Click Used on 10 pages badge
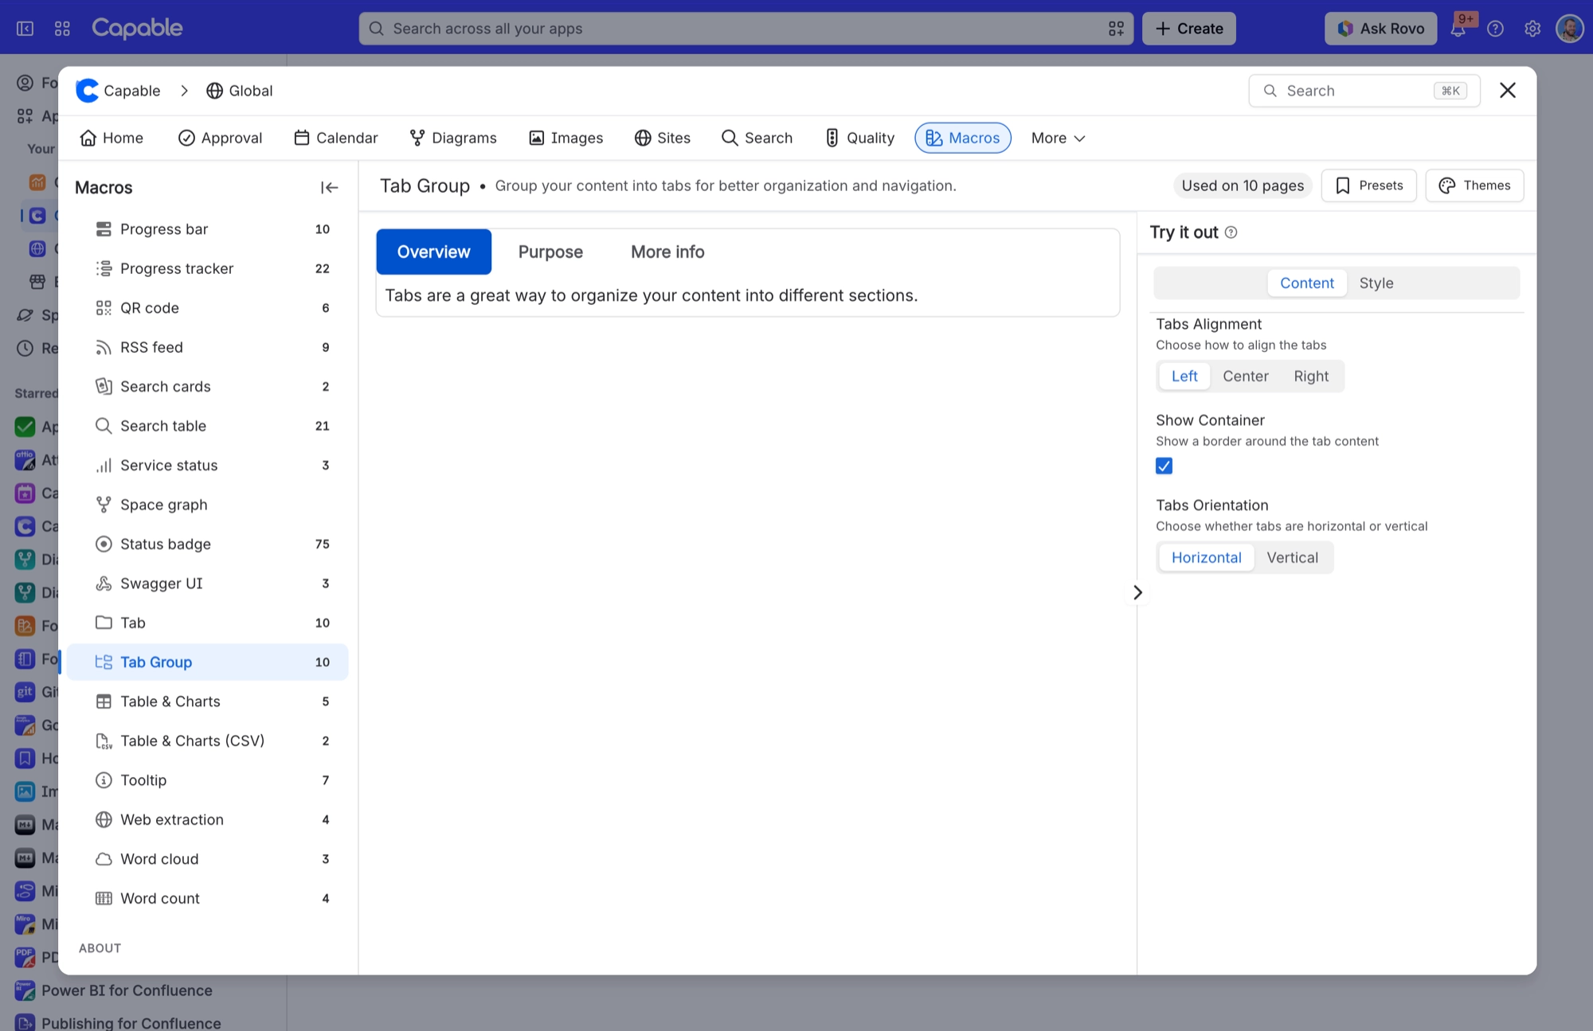The height and width of the screenshot is (1031, 1593). point(1243,186)
